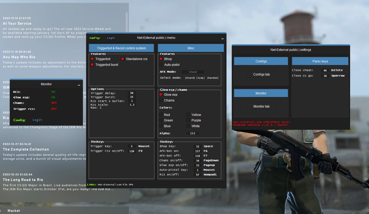Edit the Chams on/off key field
The height and width of the screenshot is (214, 369).
pyautogui.click(x=198, y=160)
